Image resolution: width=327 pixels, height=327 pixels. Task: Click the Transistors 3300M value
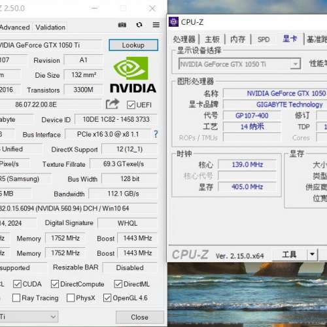pyautogui.click(x=83, y=90)
